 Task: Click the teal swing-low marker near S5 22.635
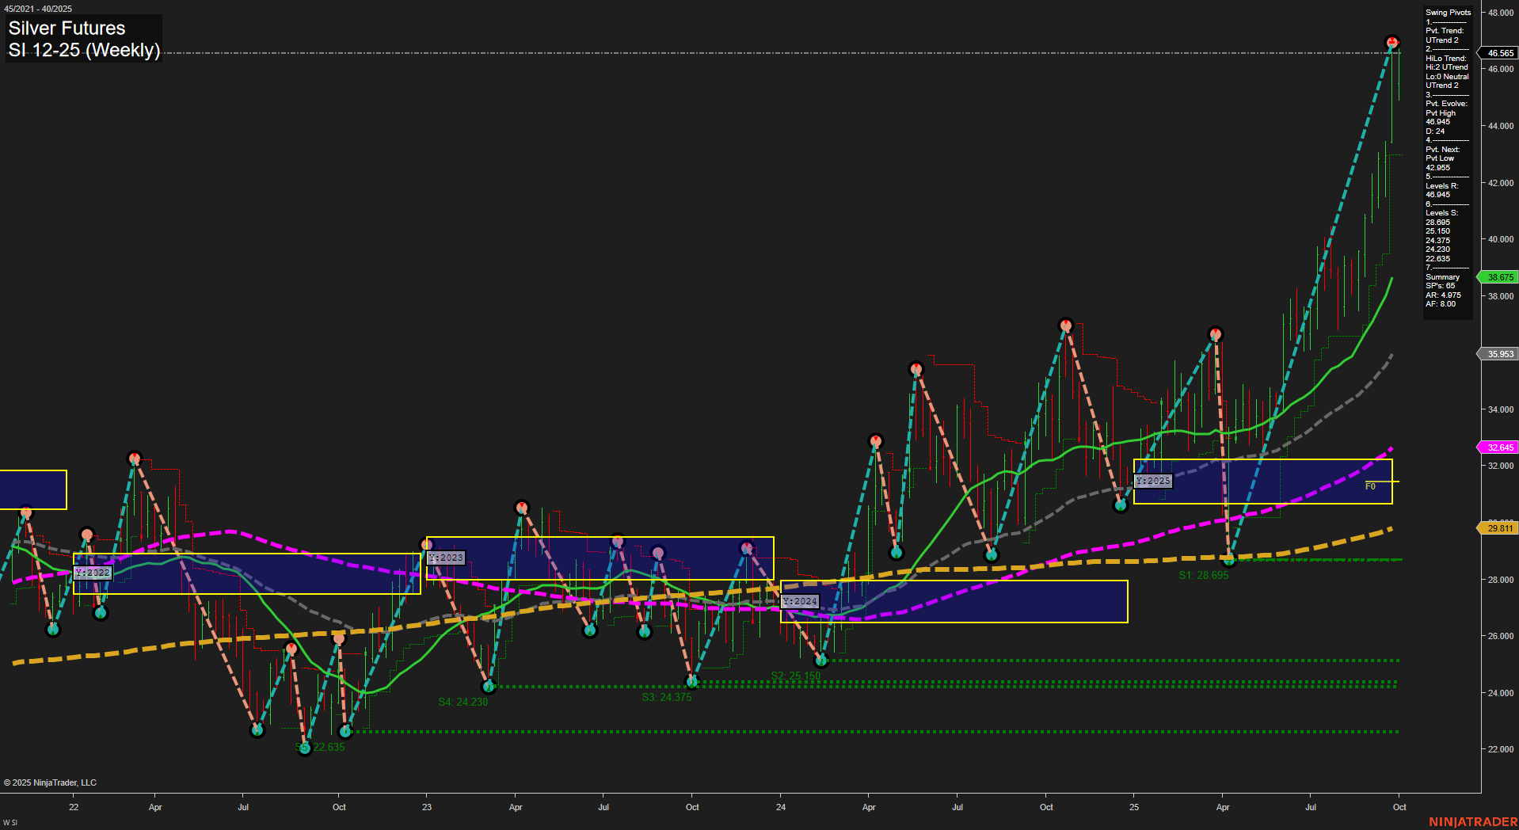(303, 748)
